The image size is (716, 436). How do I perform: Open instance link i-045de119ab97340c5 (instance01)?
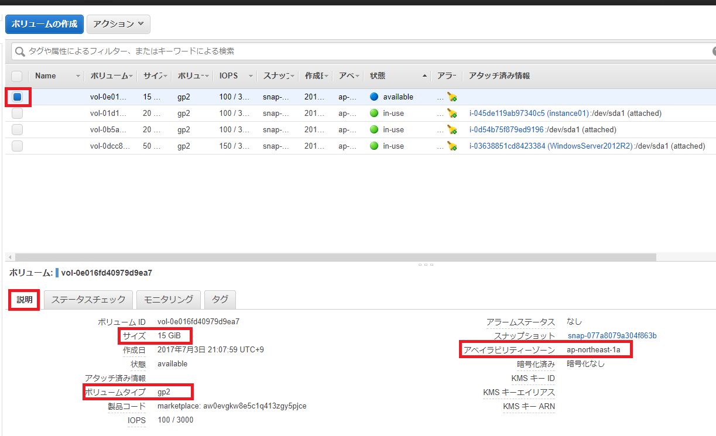[529, 114]
